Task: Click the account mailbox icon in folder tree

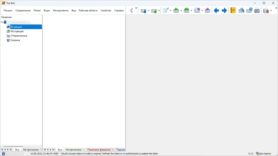Action: point(5,22)
